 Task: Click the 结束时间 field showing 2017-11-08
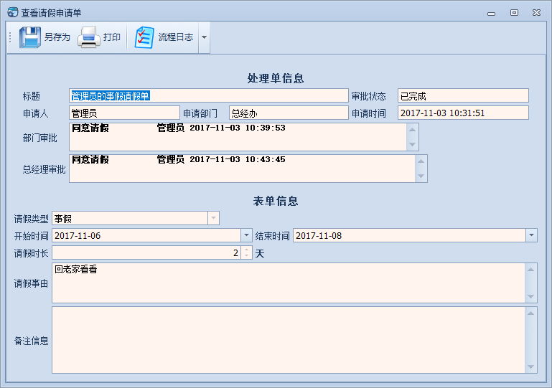pos(415,235)
